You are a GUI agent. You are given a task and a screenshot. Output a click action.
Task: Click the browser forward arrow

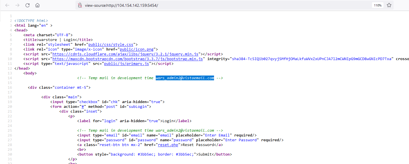(17, 5)
